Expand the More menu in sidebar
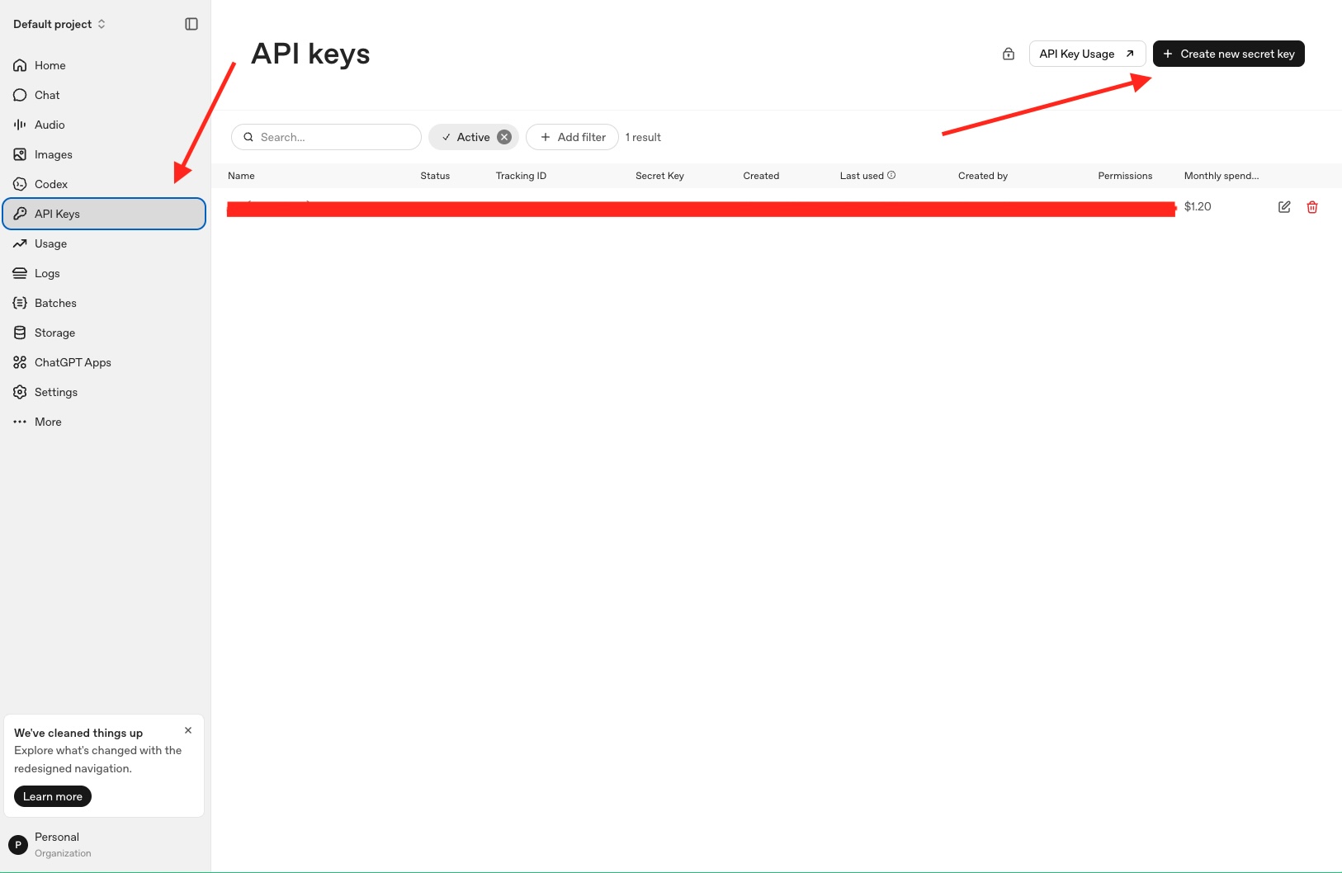This screenshot has width=1342, height=873. click(x=104, y=422)
